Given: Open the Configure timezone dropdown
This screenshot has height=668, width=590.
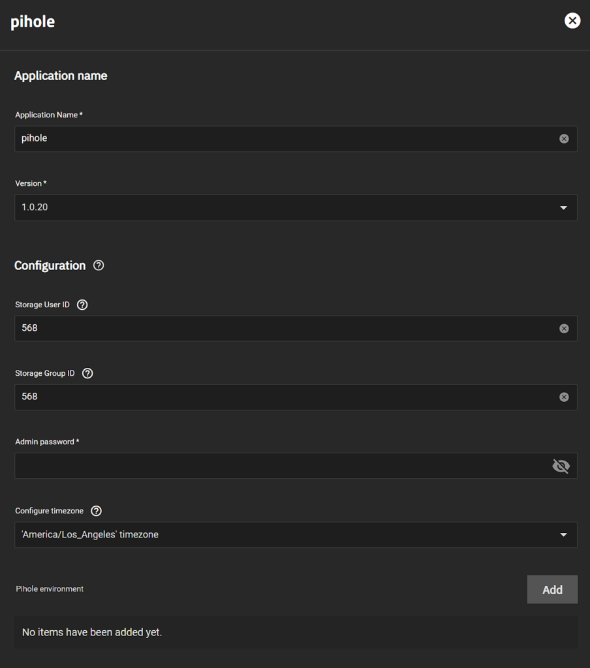Looking at the screenshot, I should pyautogui.click(x=296, y=535).
